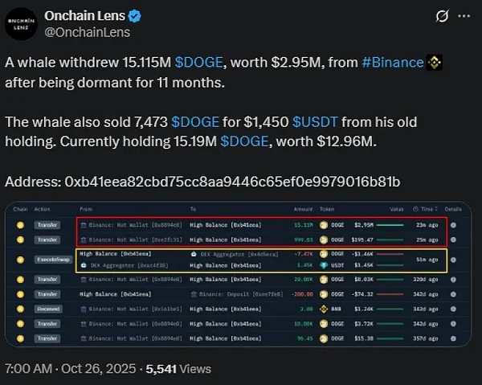This screenshot has height=385, width=482.
Task: Click the 5,541 Views count
Action: [178, 369]
